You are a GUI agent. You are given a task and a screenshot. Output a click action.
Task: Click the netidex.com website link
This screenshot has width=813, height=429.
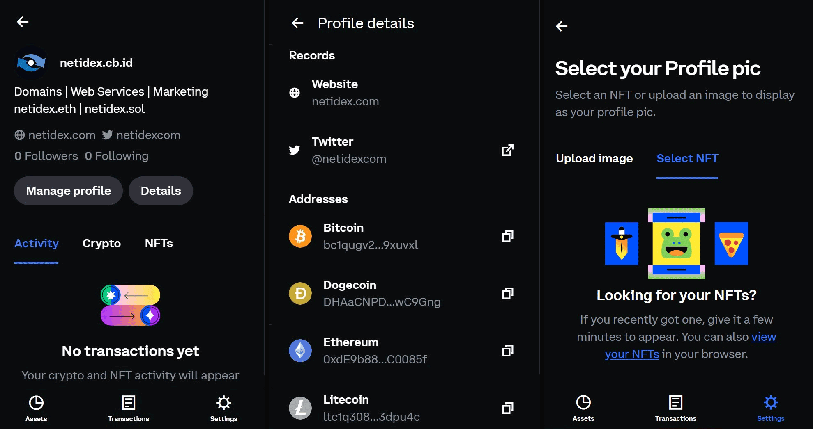click(x=61, y=135)
